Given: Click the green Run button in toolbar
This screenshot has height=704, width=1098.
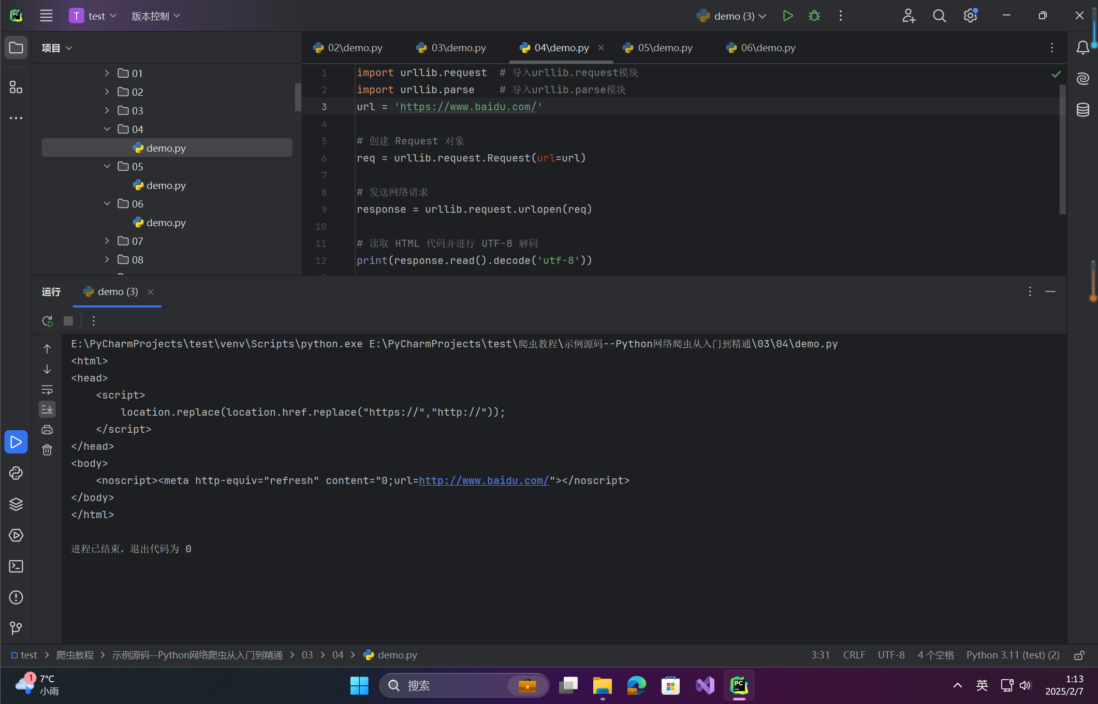Looking at the screenshot, I should point(787,16).
